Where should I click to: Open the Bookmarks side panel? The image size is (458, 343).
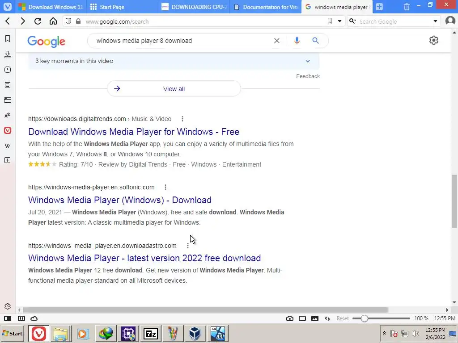coord(8,39)
